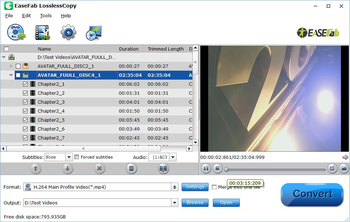Open the Format selection dropdown
The height and width of the screenshot is (222, 350).
pos(174,187)
